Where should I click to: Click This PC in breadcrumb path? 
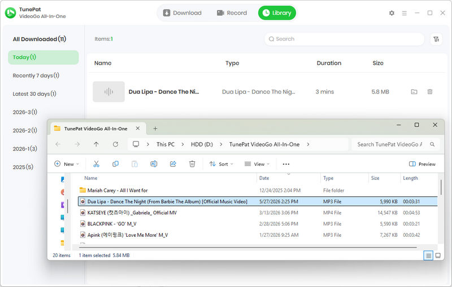pos(166,144)
